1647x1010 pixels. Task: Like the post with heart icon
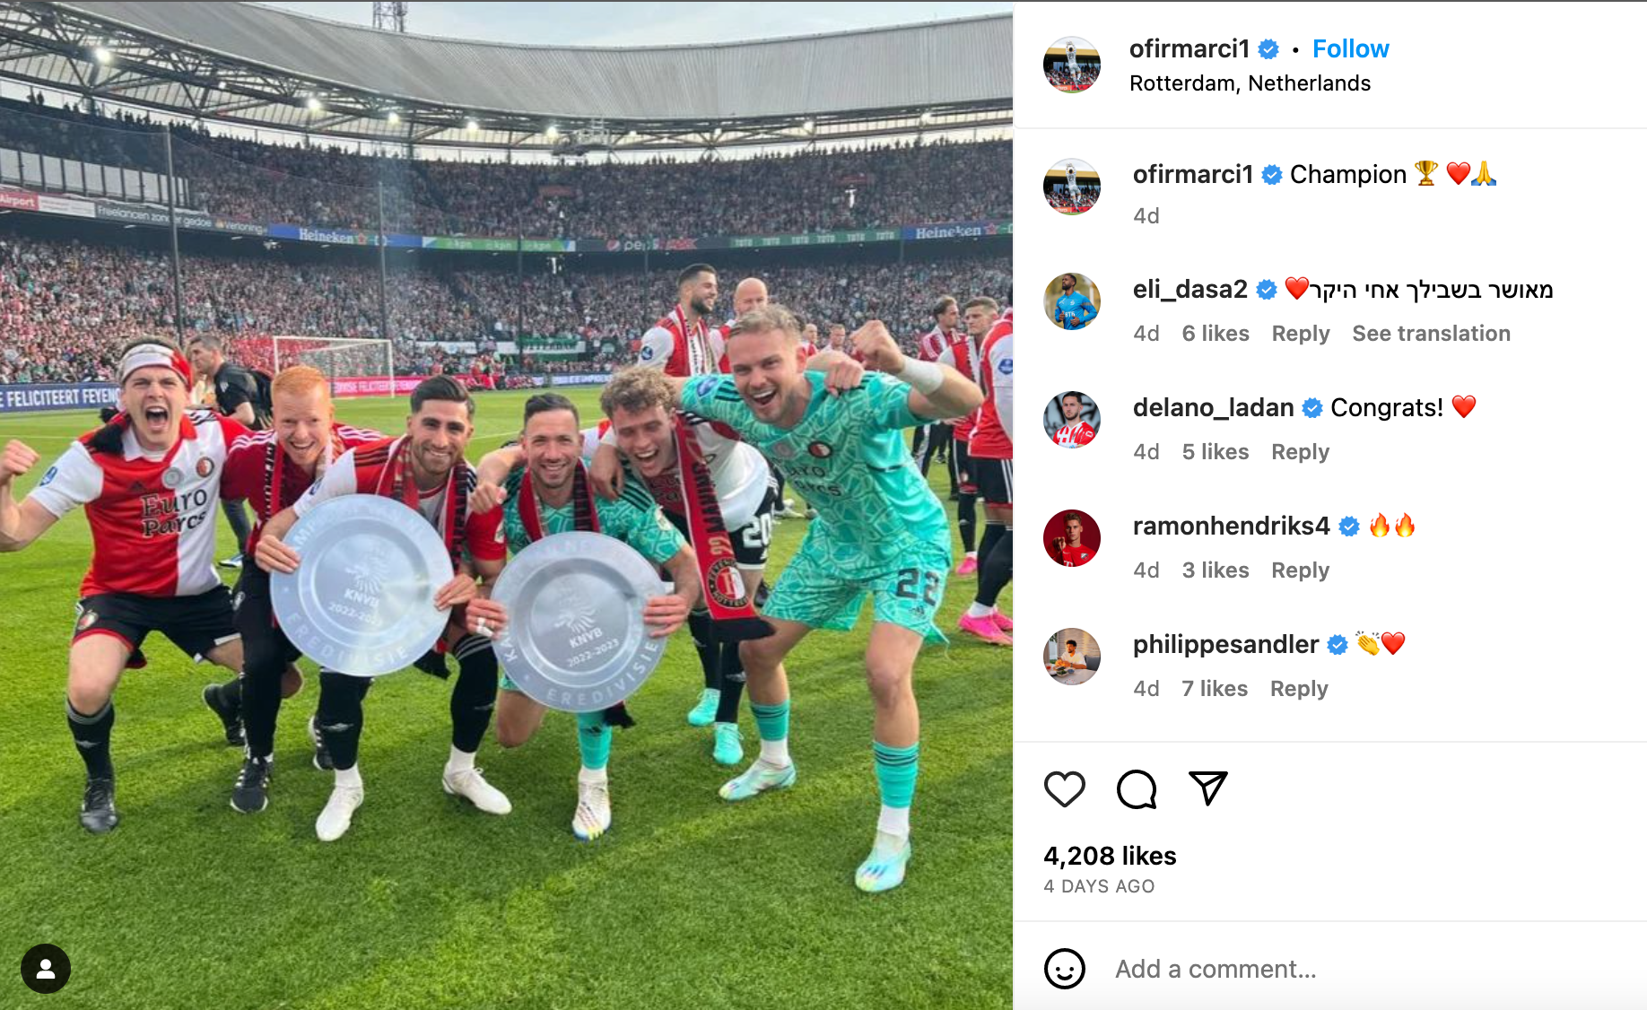pos(1065,789)
